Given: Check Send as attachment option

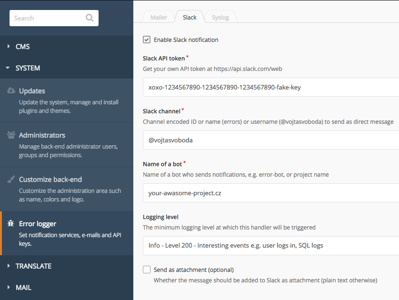Looking at the screenshot, I should click(x=147, y=270).
